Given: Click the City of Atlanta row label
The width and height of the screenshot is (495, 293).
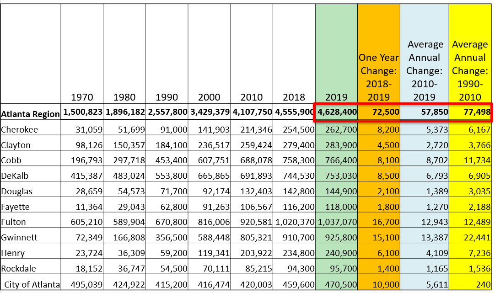Looking at the screenshot, I should pyautogui.click(x=32, y=284).
